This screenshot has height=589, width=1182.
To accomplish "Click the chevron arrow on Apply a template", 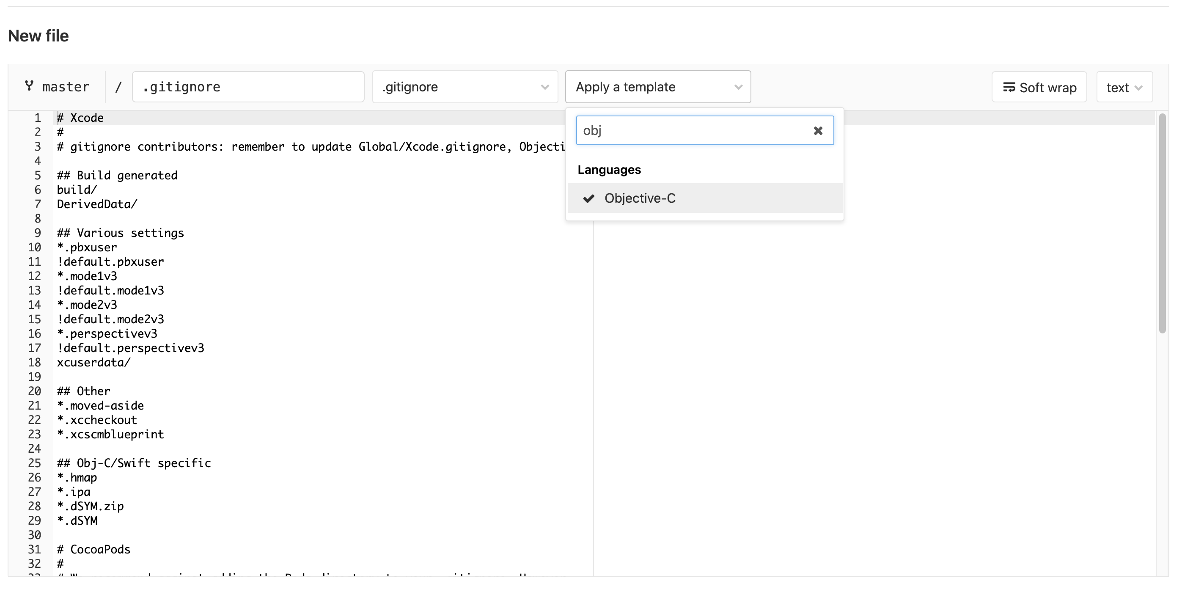I will click(738, 87).
